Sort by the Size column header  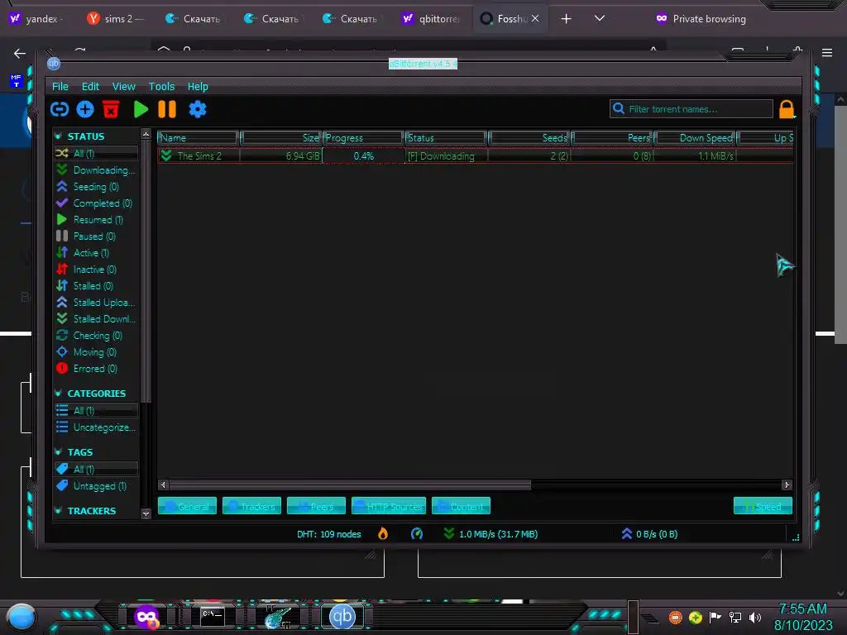click(281, 138)
